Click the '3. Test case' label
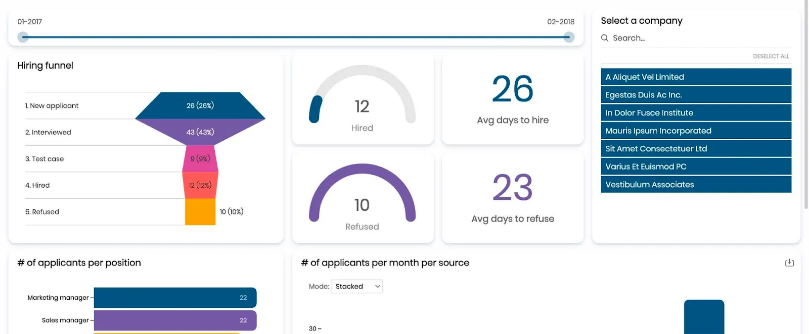809x334 pixels. 44,159
